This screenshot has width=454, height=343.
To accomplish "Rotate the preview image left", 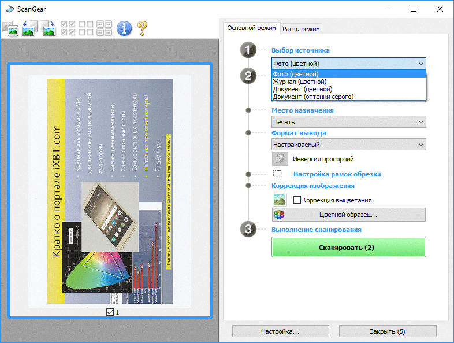I will (29, 28).
